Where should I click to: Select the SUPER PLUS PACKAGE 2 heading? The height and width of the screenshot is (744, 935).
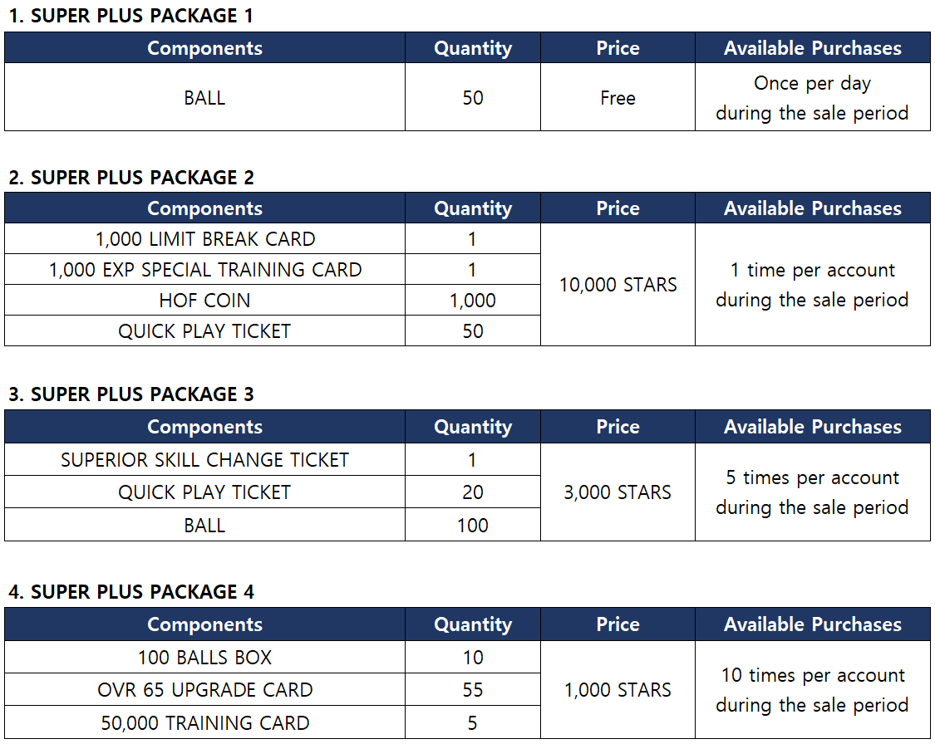pyautogui.click(x=130, y=177)
